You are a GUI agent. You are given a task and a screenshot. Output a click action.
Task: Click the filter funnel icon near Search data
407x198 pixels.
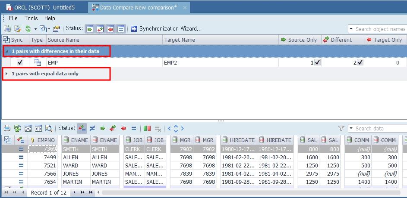pyautogui.click(x=341, y=128)
